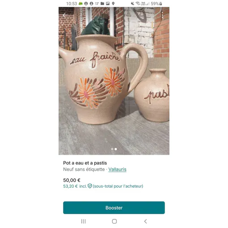Tap the folder icon in status bar
Image resolution: width=228 pixels, height=228 pixels.
(x=102, y=4)
